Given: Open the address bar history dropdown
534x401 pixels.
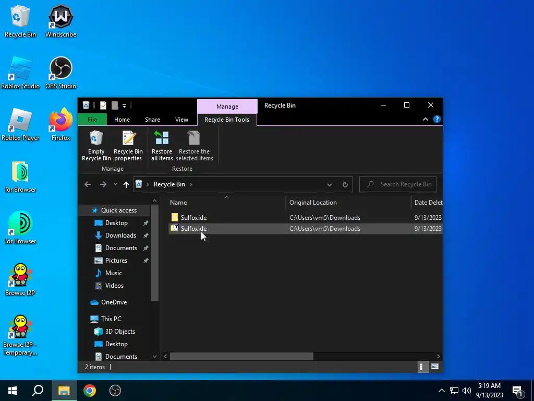Looking at the screenshot, I should click(330, 184).
